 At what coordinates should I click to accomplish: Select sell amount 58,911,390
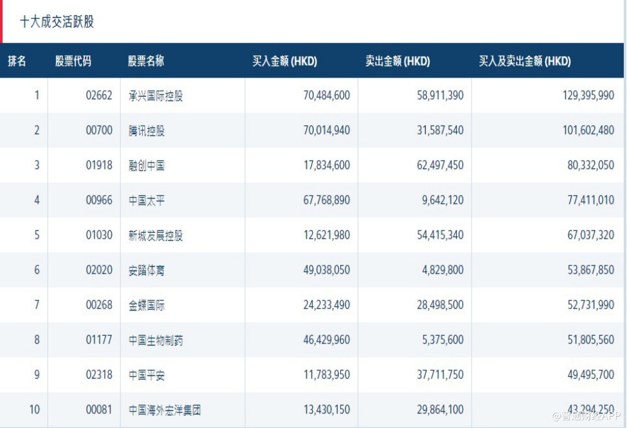pos(440,96)
